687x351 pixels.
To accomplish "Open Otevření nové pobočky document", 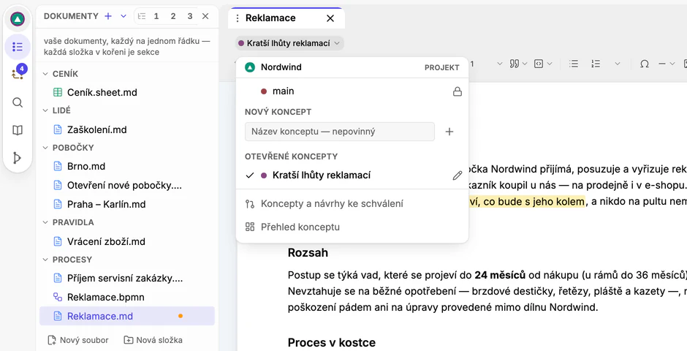I will click(x=127, y=185).
